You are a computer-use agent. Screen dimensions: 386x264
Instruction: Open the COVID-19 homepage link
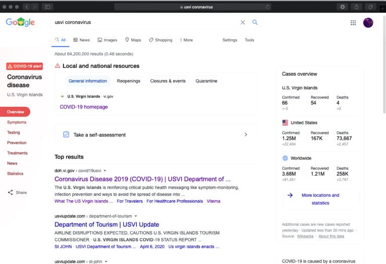click(84, 107)
